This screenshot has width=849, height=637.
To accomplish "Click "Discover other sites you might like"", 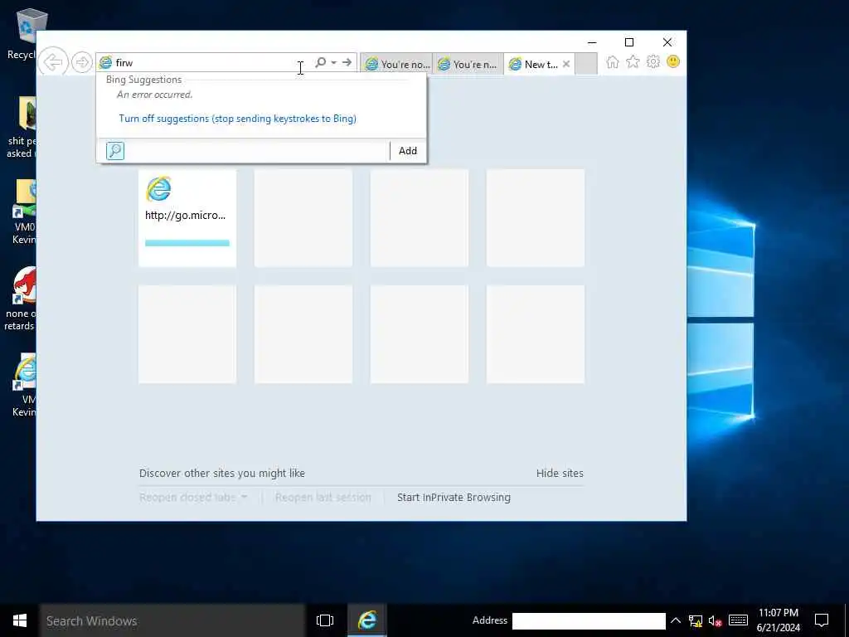I will pyautogui.click(x=222, y=473).
